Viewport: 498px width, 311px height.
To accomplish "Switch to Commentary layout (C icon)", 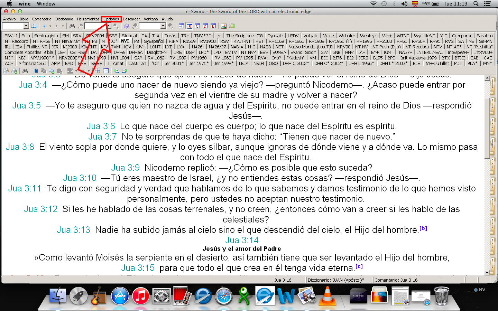I will (x=197, y=26).
